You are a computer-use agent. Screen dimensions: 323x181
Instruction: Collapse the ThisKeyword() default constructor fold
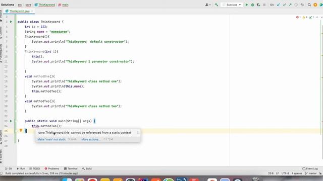click(16, 37)
